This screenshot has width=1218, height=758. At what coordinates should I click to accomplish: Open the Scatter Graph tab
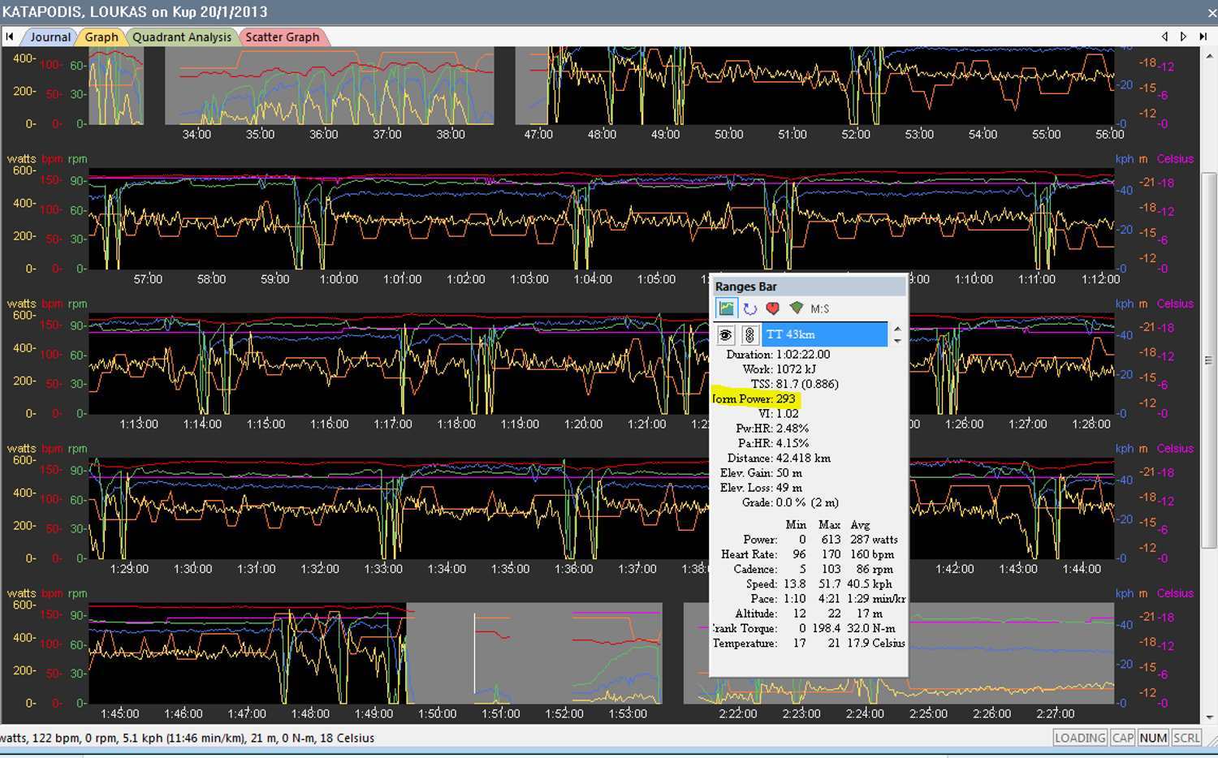[x=283, y=37]
